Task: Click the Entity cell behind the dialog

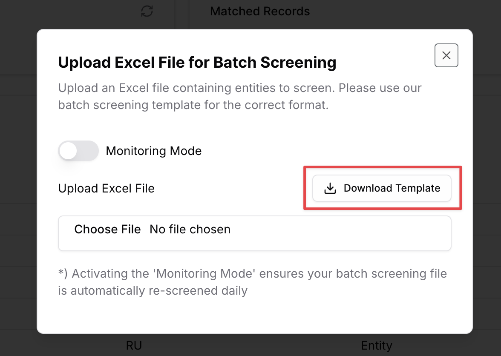Action: point(377,345)
